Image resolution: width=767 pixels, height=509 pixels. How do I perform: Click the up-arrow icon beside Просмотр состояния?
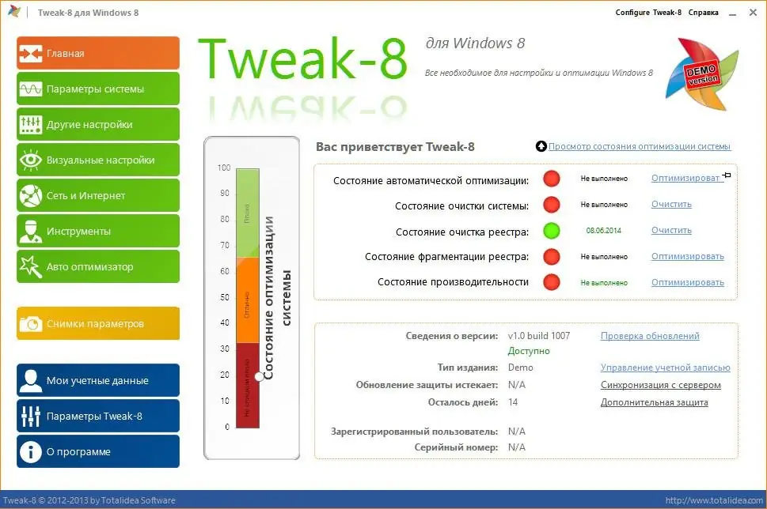click(541, 146)
